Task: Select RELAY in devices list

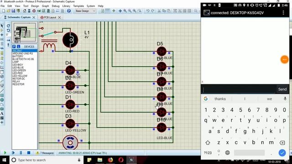Action: tap(16, 82)
